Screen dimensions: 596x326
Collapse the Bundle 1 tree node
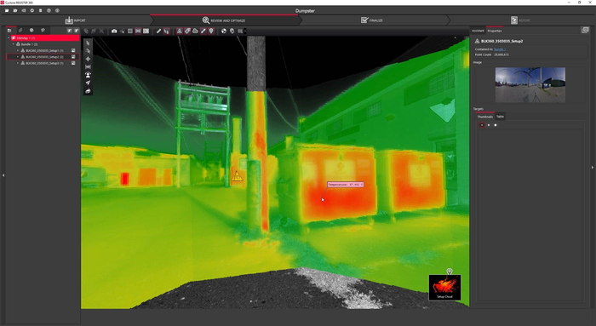pyautogui.click(x=14, y=44)
